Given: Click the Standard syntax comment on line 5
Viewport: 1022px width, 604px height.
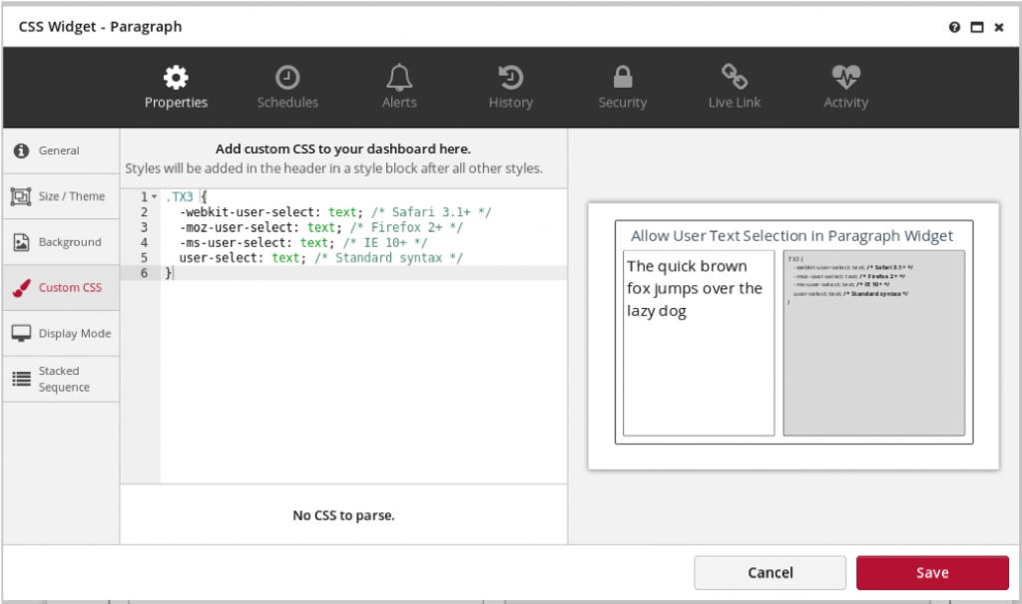Looking at the screenshot, I should click(388, 258).
